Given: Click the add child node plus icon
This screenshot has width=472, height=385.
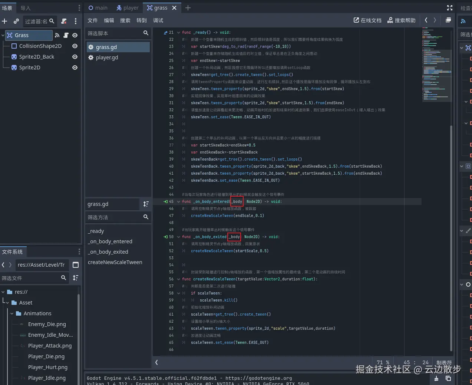Looking at the screenshot, I should [x=4, y=21].
